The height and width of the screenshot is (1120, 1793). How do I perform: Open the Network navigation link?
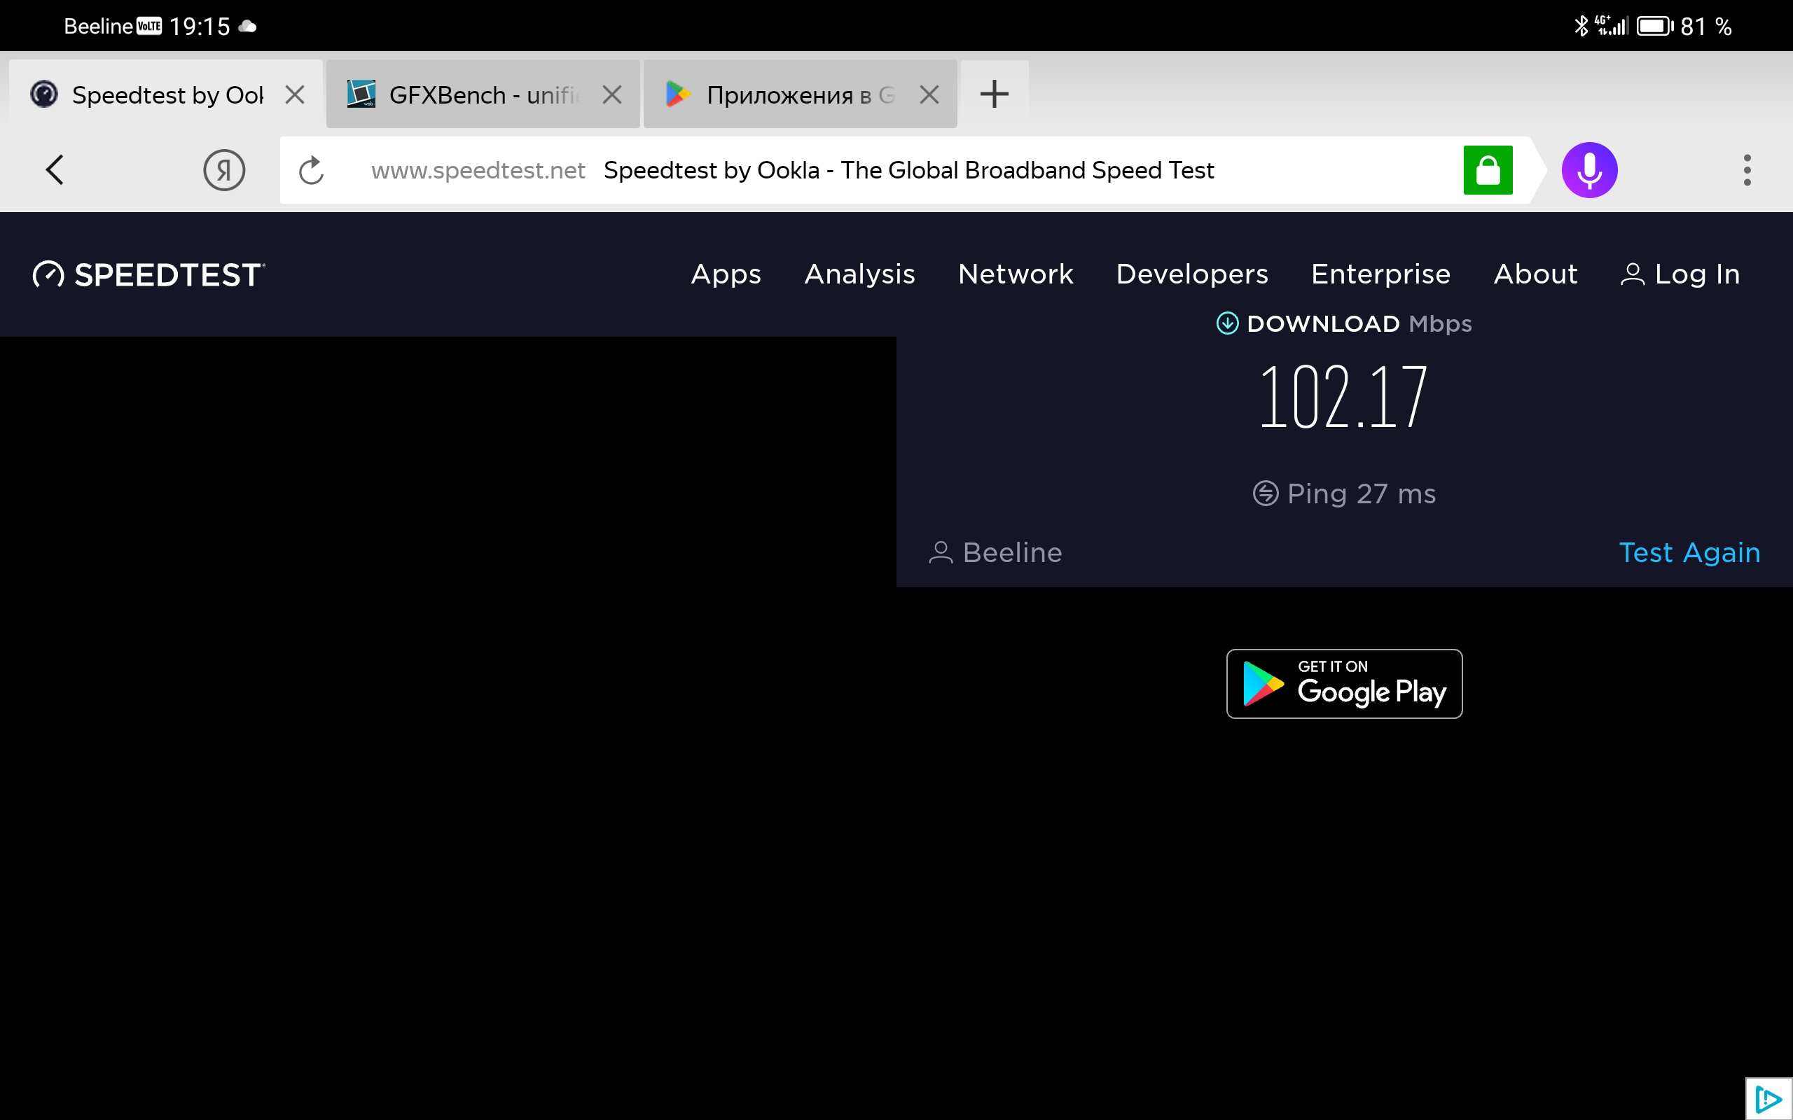pos(1015,274)
